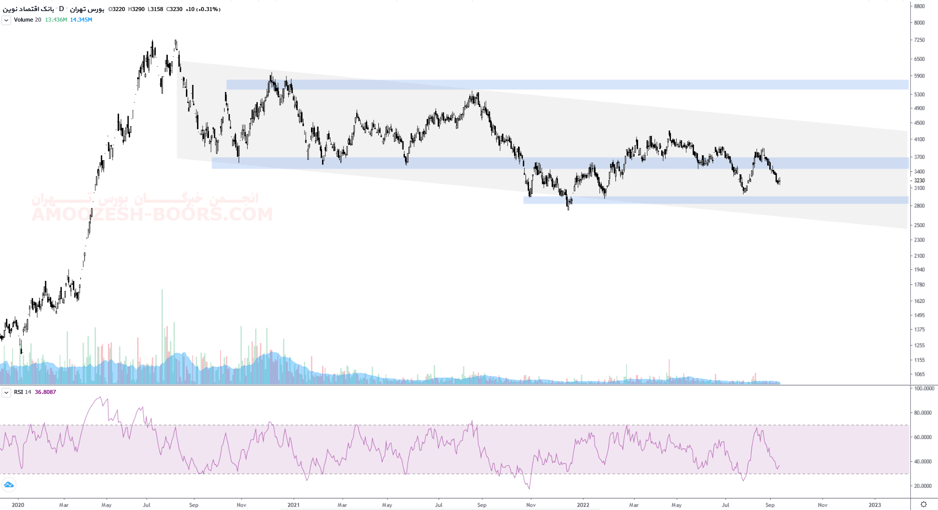Click the 100.0000 level on RSI scale
Screen dimensions: 938x510
(923, 388)
